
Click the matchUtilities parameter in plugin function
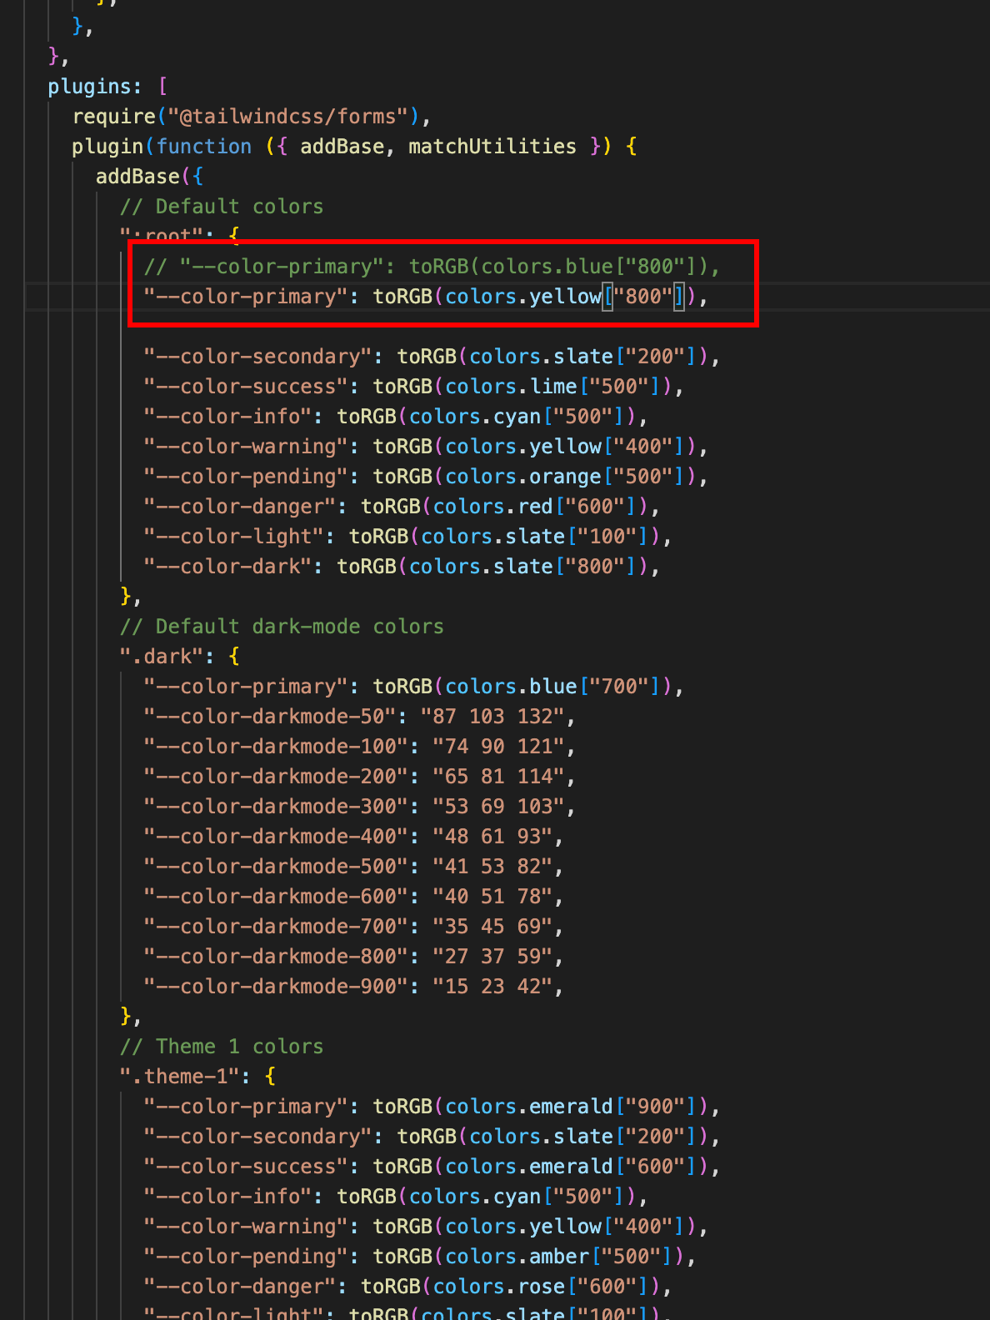(x=492, y=147)
